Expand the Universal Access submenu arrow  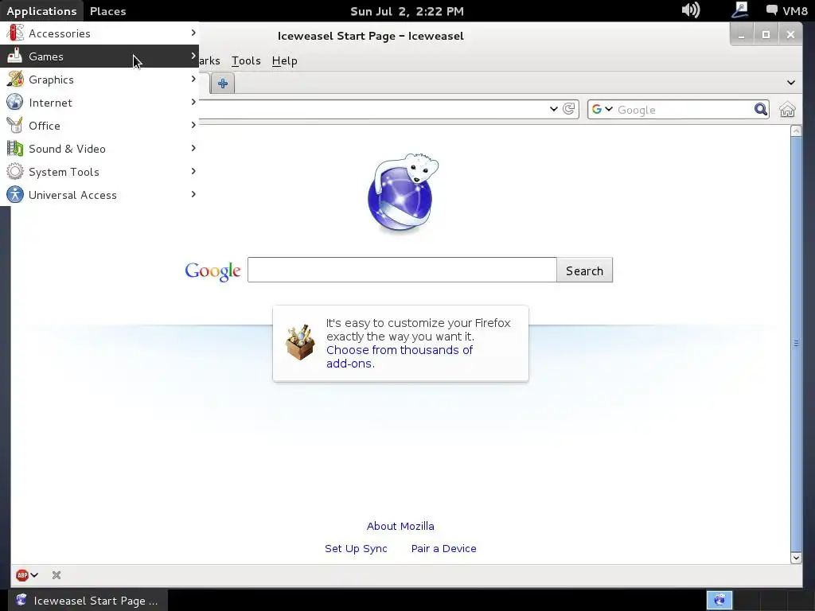193,194
